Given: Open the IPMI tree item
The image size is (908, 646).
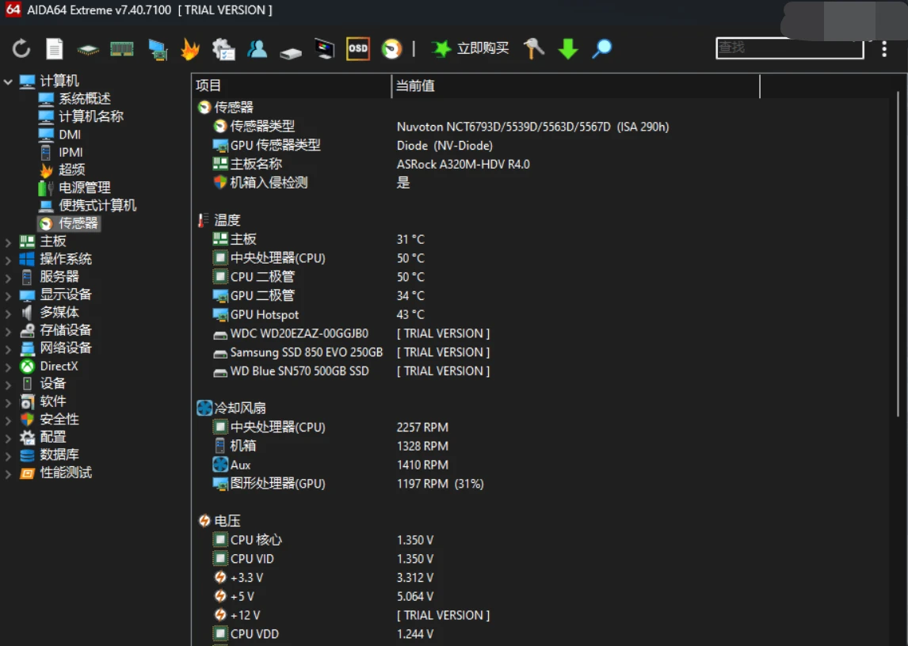Looking at the screenshot, I should coord(71,152).
